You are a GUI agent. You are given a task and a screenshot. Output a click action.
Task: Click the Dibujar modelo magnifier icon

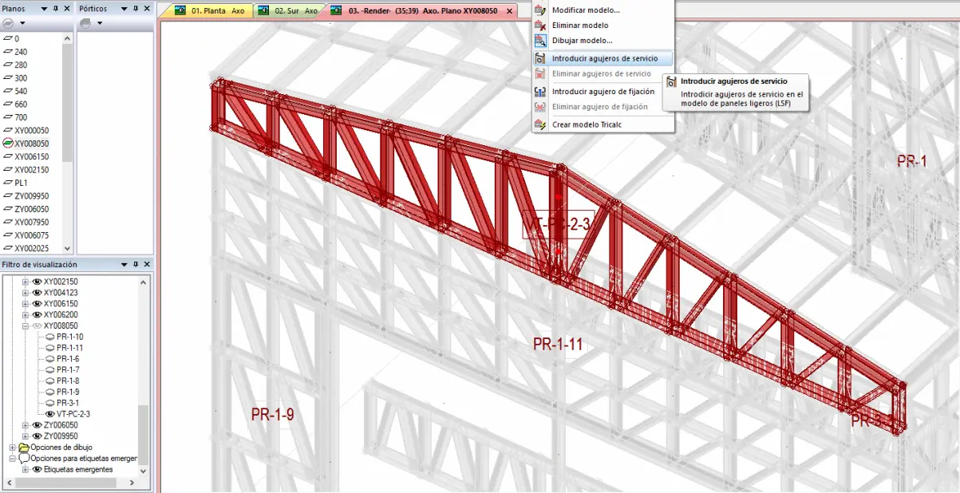click(541, 41)
